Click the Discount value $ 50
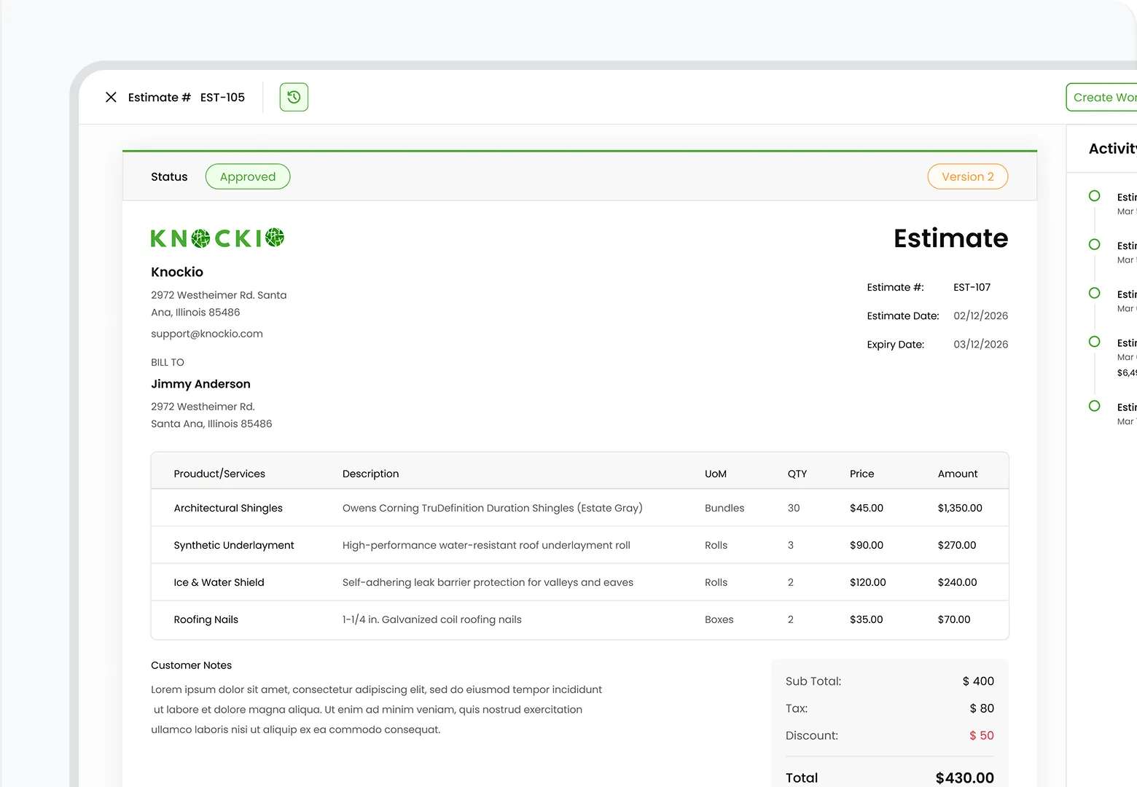The image size is (1137, 787). tap(982, 736)
